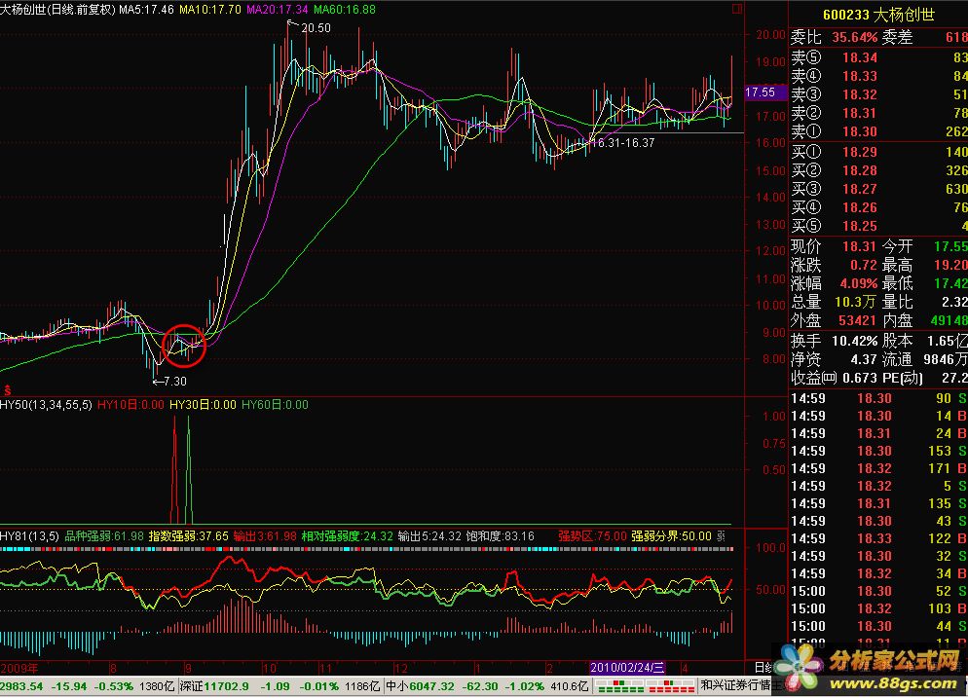
Task: Click the 总量 10.3万 volume value
Action: (x=834, y=303)
